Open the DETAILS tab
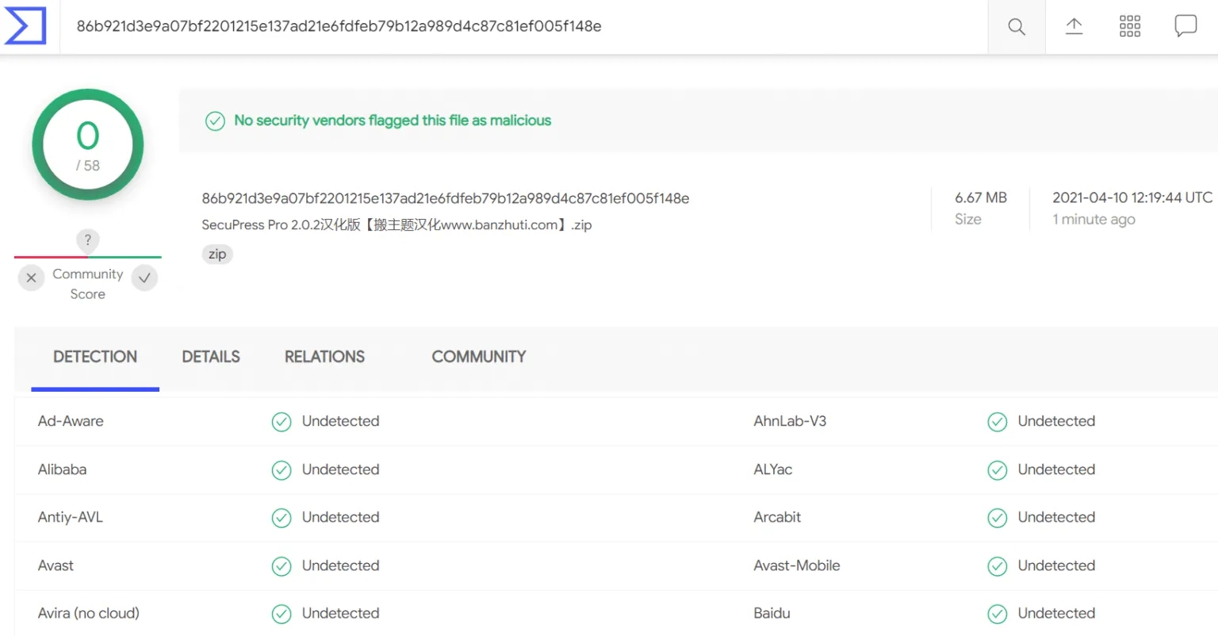This screenshot has width=1218, height=636. (211, 357)
